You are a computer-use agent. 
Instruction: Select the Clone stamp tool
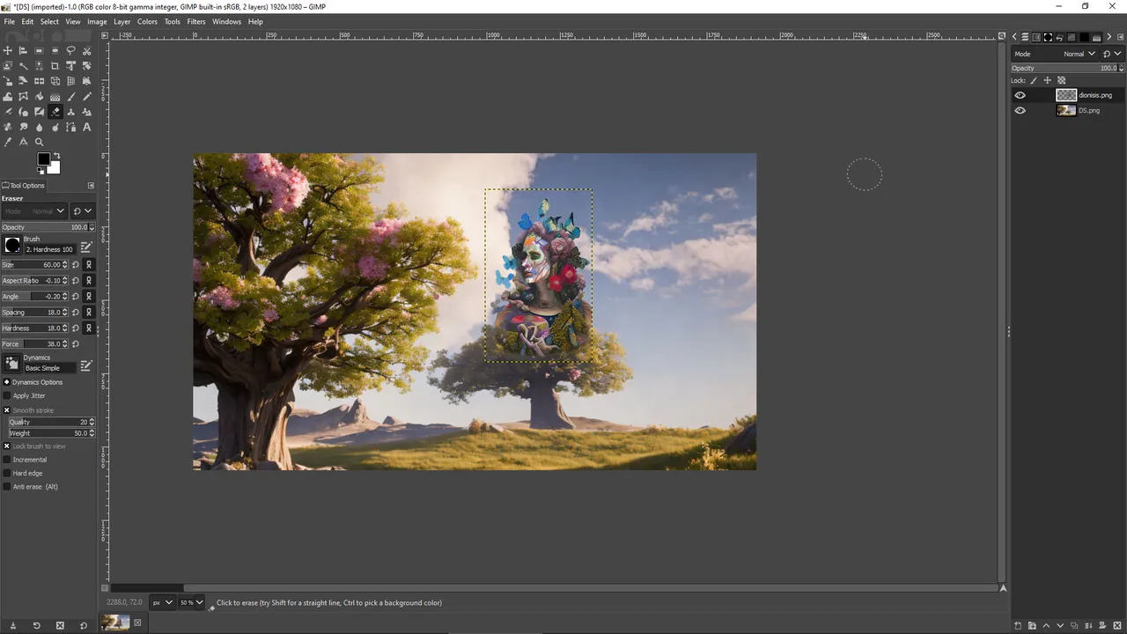coord(70,112)
